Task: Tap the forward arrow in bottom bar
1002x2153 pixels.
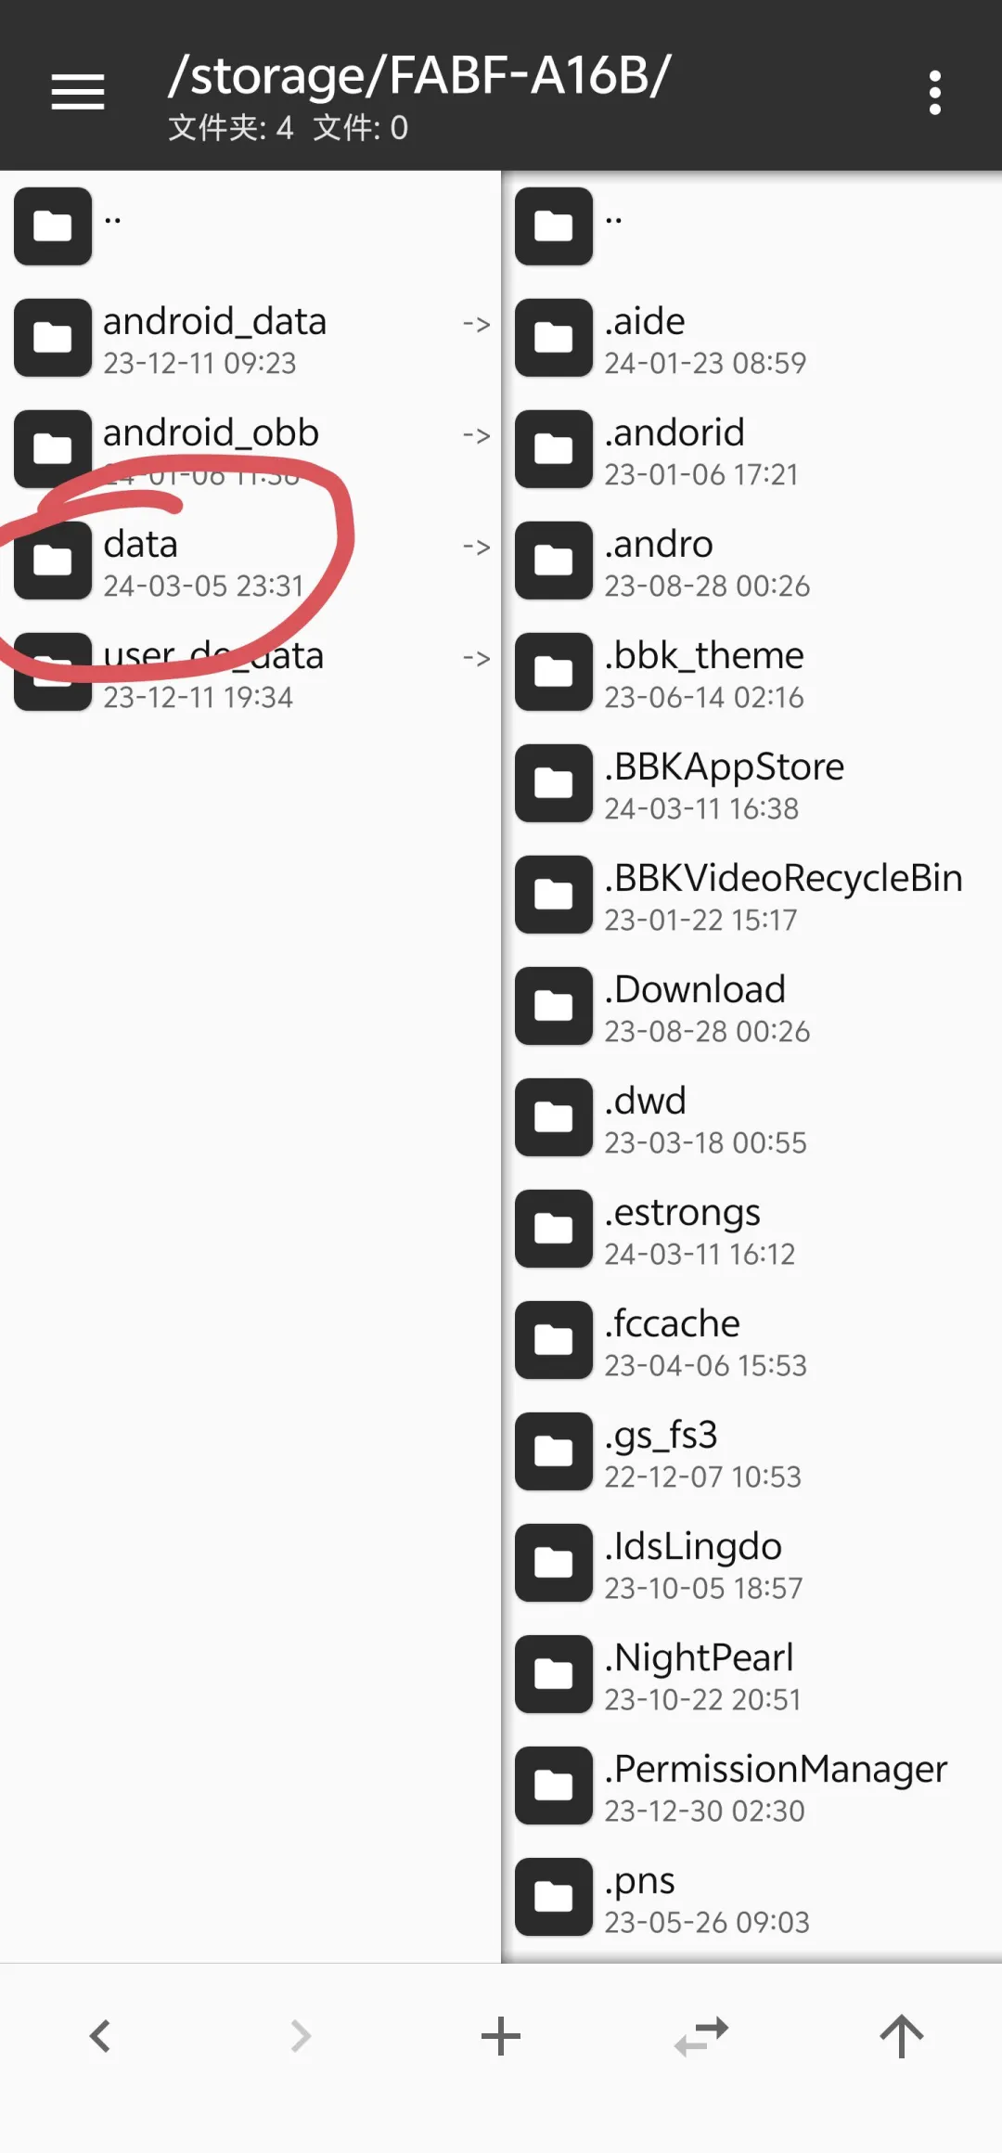Action: 301,2036
